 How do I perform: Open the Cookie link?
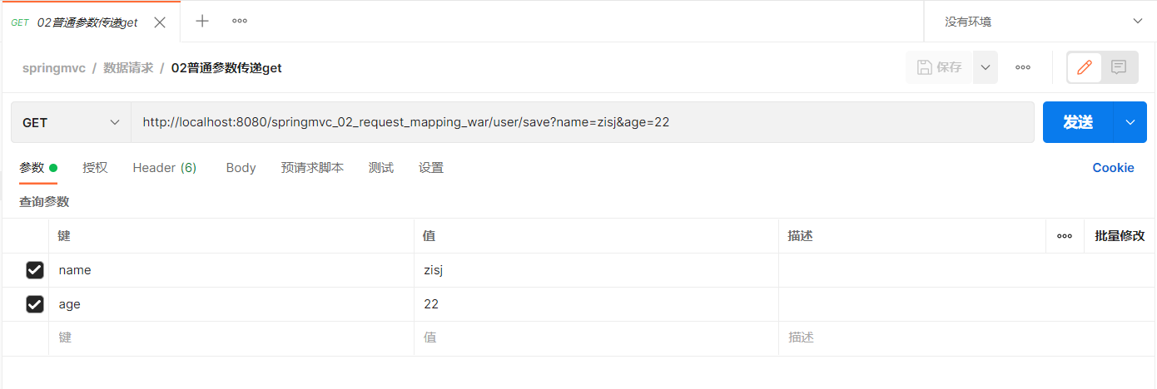[1113, 168]
